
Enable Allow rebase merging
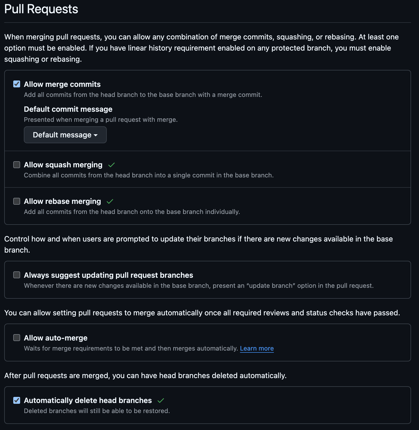click(x=16, y=201)
